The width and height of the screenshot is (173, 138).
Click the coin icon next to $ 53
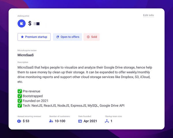pos(19,121)
